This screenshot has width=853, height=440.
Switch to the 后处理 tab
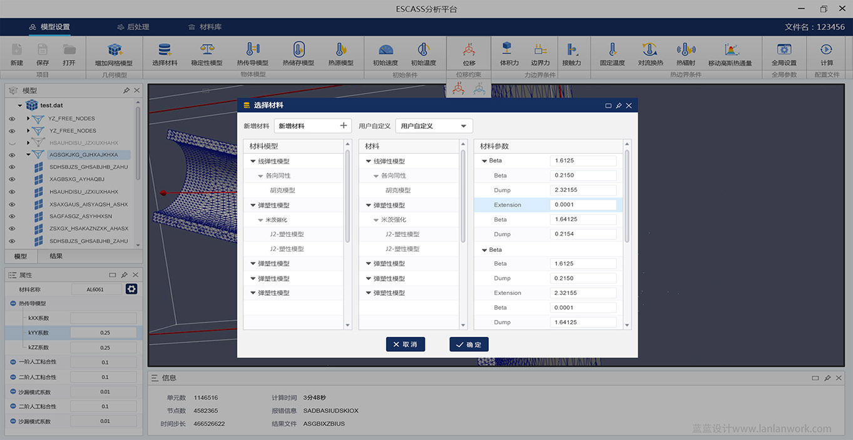point(133,27)
